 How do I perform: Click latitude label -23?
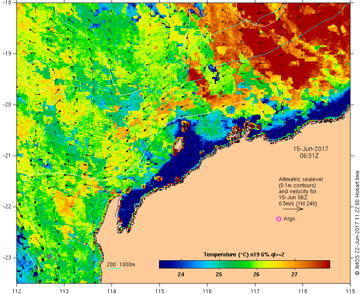click(7, 258)
